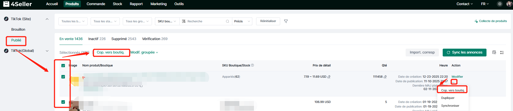Click the column settings icon beside Sync
The image size is (513, 111).
[494, 52]
